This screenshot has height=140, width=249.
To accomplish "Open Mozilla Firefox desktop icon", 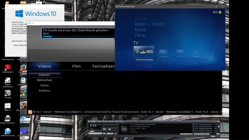I will [23, 68].
